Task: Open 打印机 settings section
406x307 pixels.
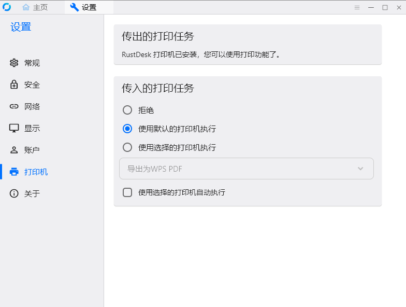Action: (x=36, y=172)
